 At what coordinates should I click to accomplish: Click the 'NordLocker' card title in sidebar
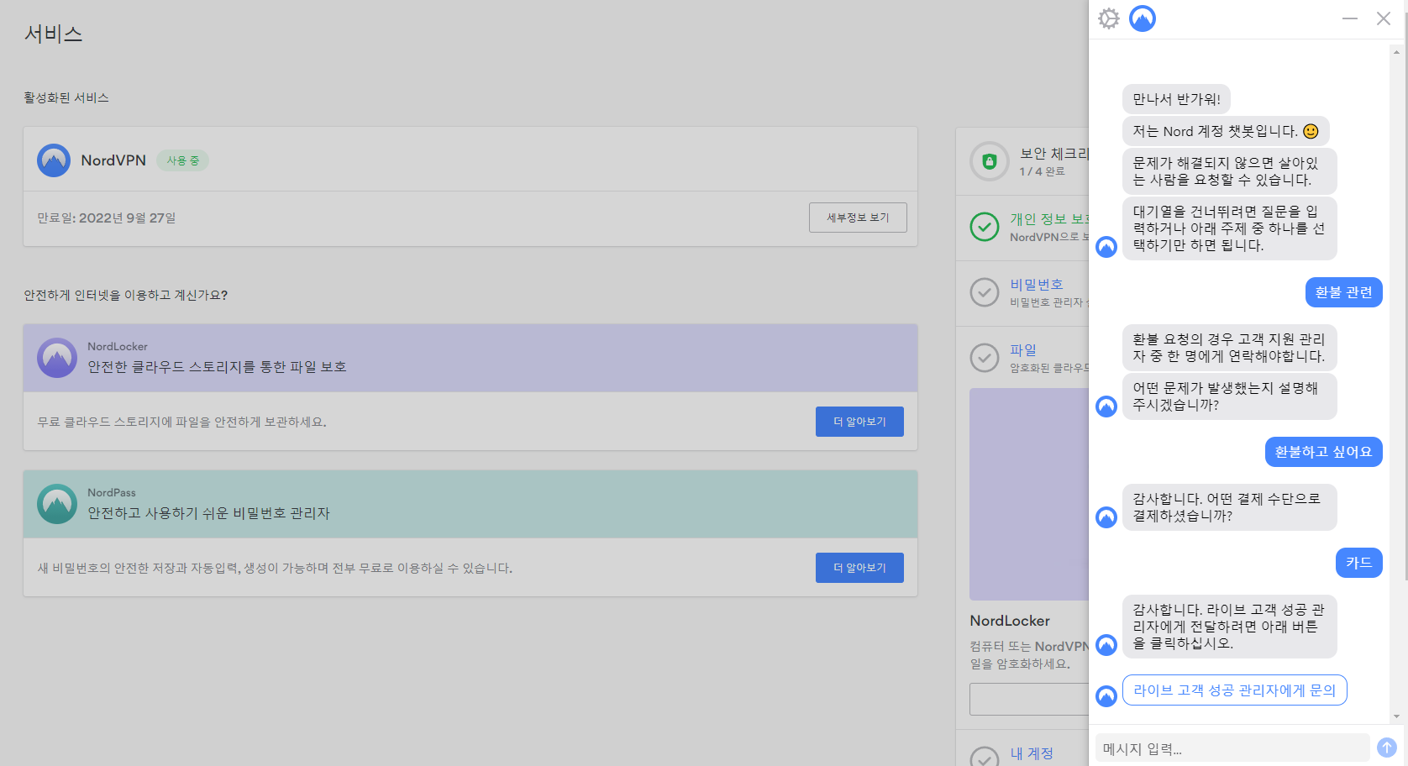1010,621
